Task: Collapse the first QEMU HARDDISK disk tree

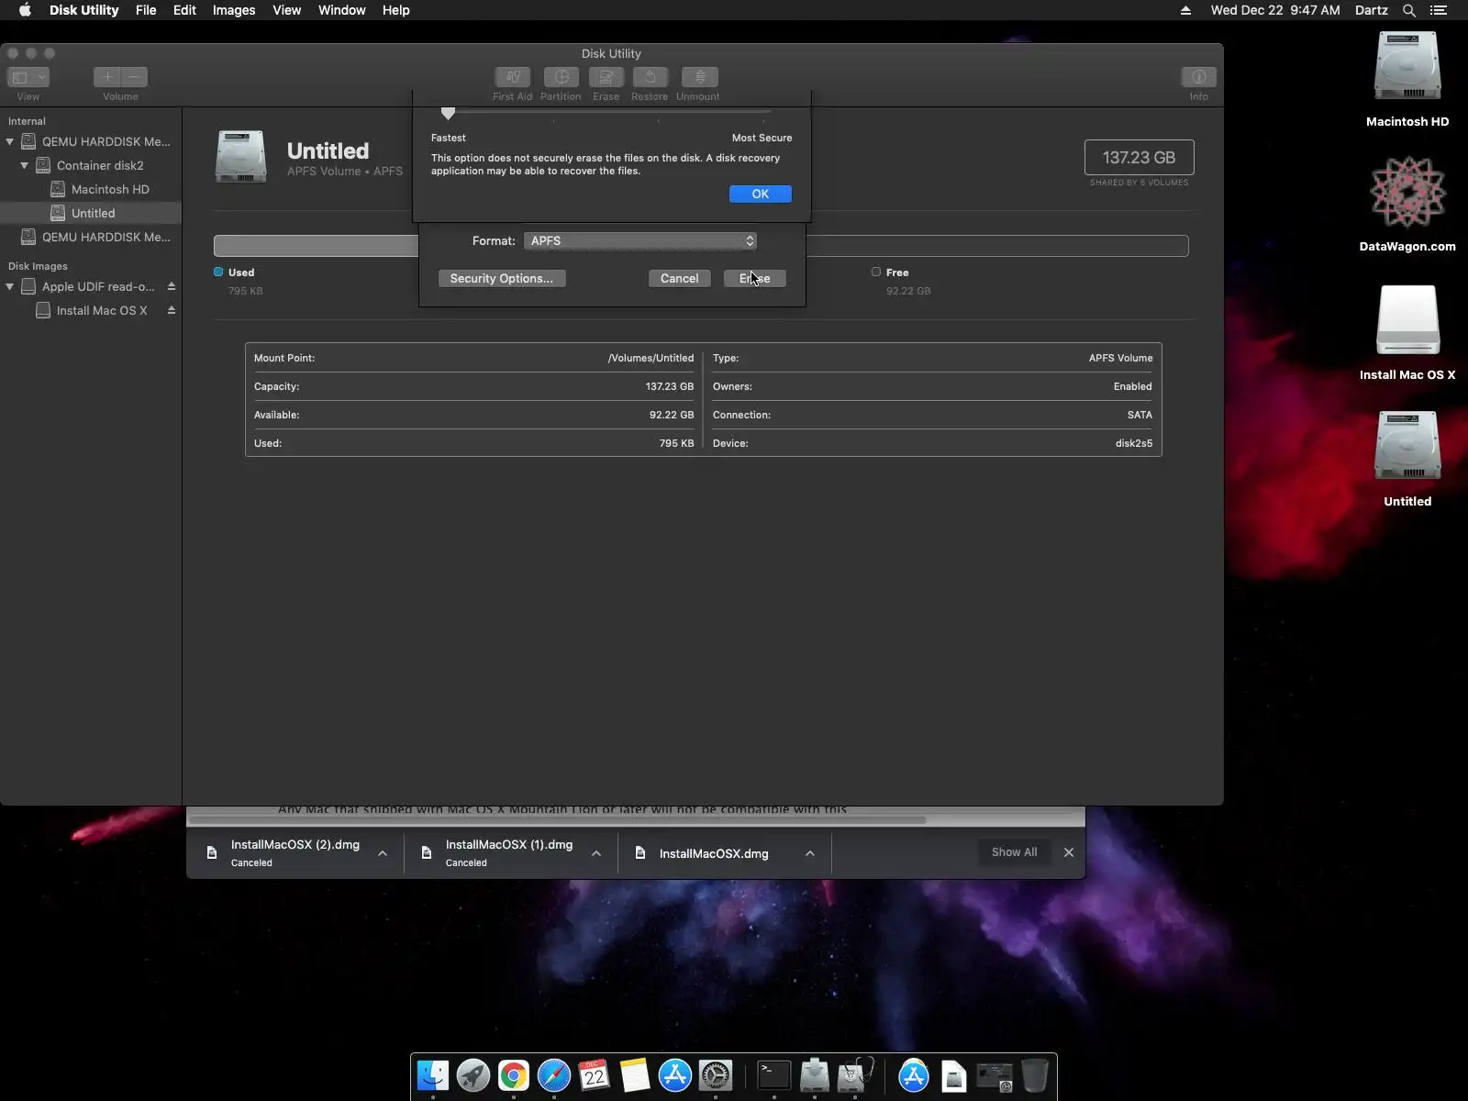Action: pos(10,141)
